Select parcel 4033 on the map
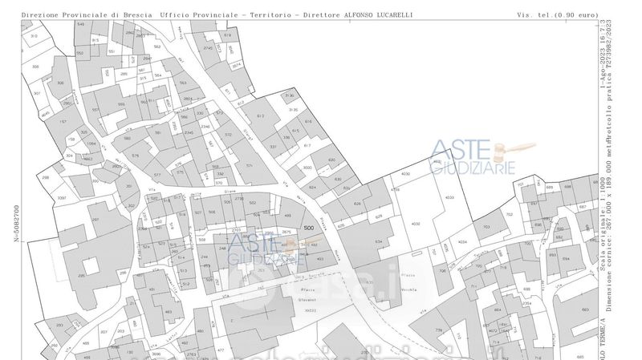 tap(449, 197)
